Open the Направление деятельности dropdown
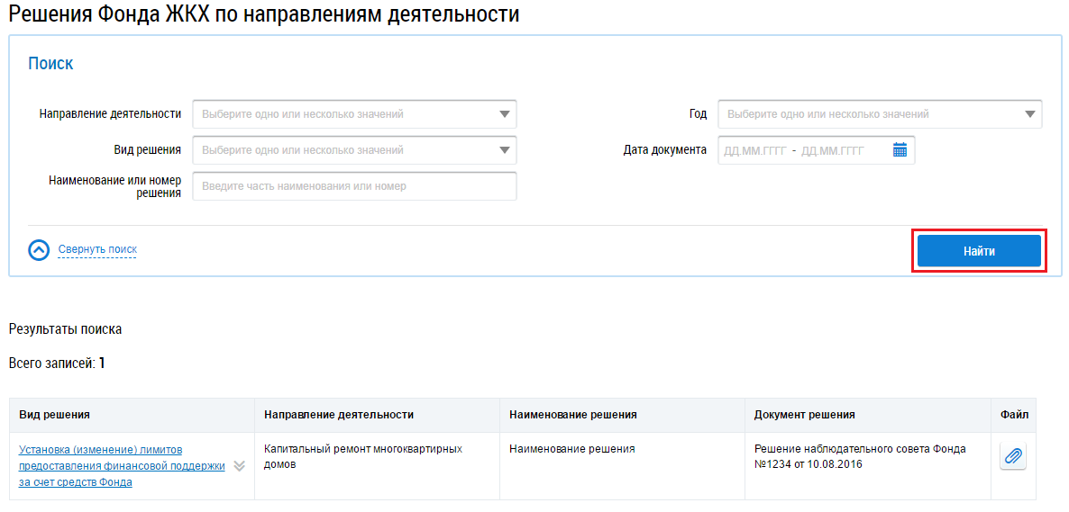 (354, 114)
